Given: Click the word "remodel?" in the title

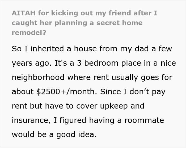Looking at the screenshot, I should (29, 33).
